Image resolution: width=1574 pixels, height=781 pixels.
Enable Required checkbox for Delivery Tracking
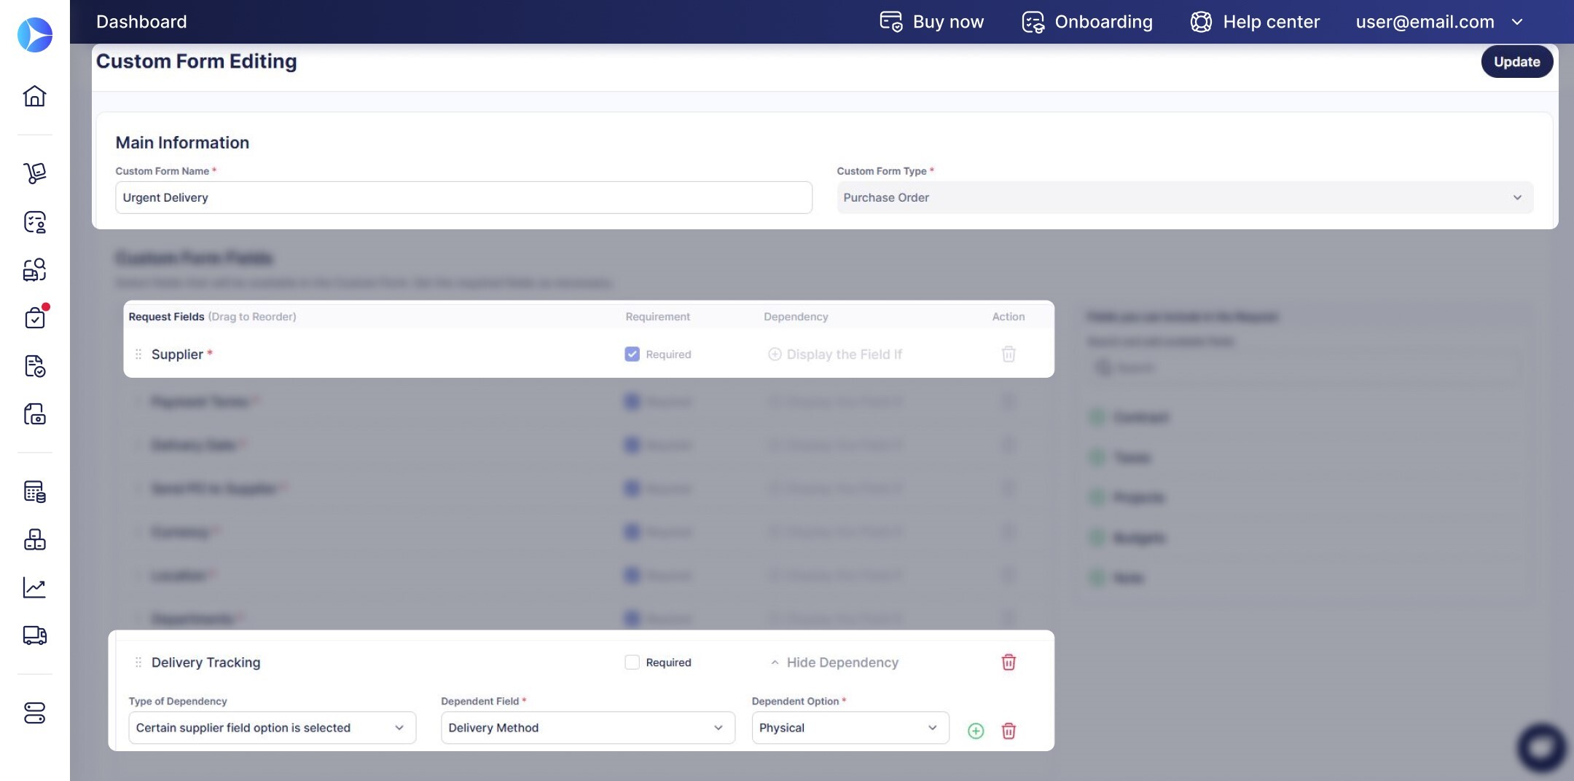click(632, 662)
